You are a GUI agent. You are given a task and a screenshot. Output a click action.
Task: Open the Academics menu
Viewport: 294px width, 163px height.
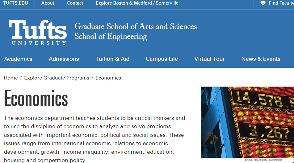[18, 59]
